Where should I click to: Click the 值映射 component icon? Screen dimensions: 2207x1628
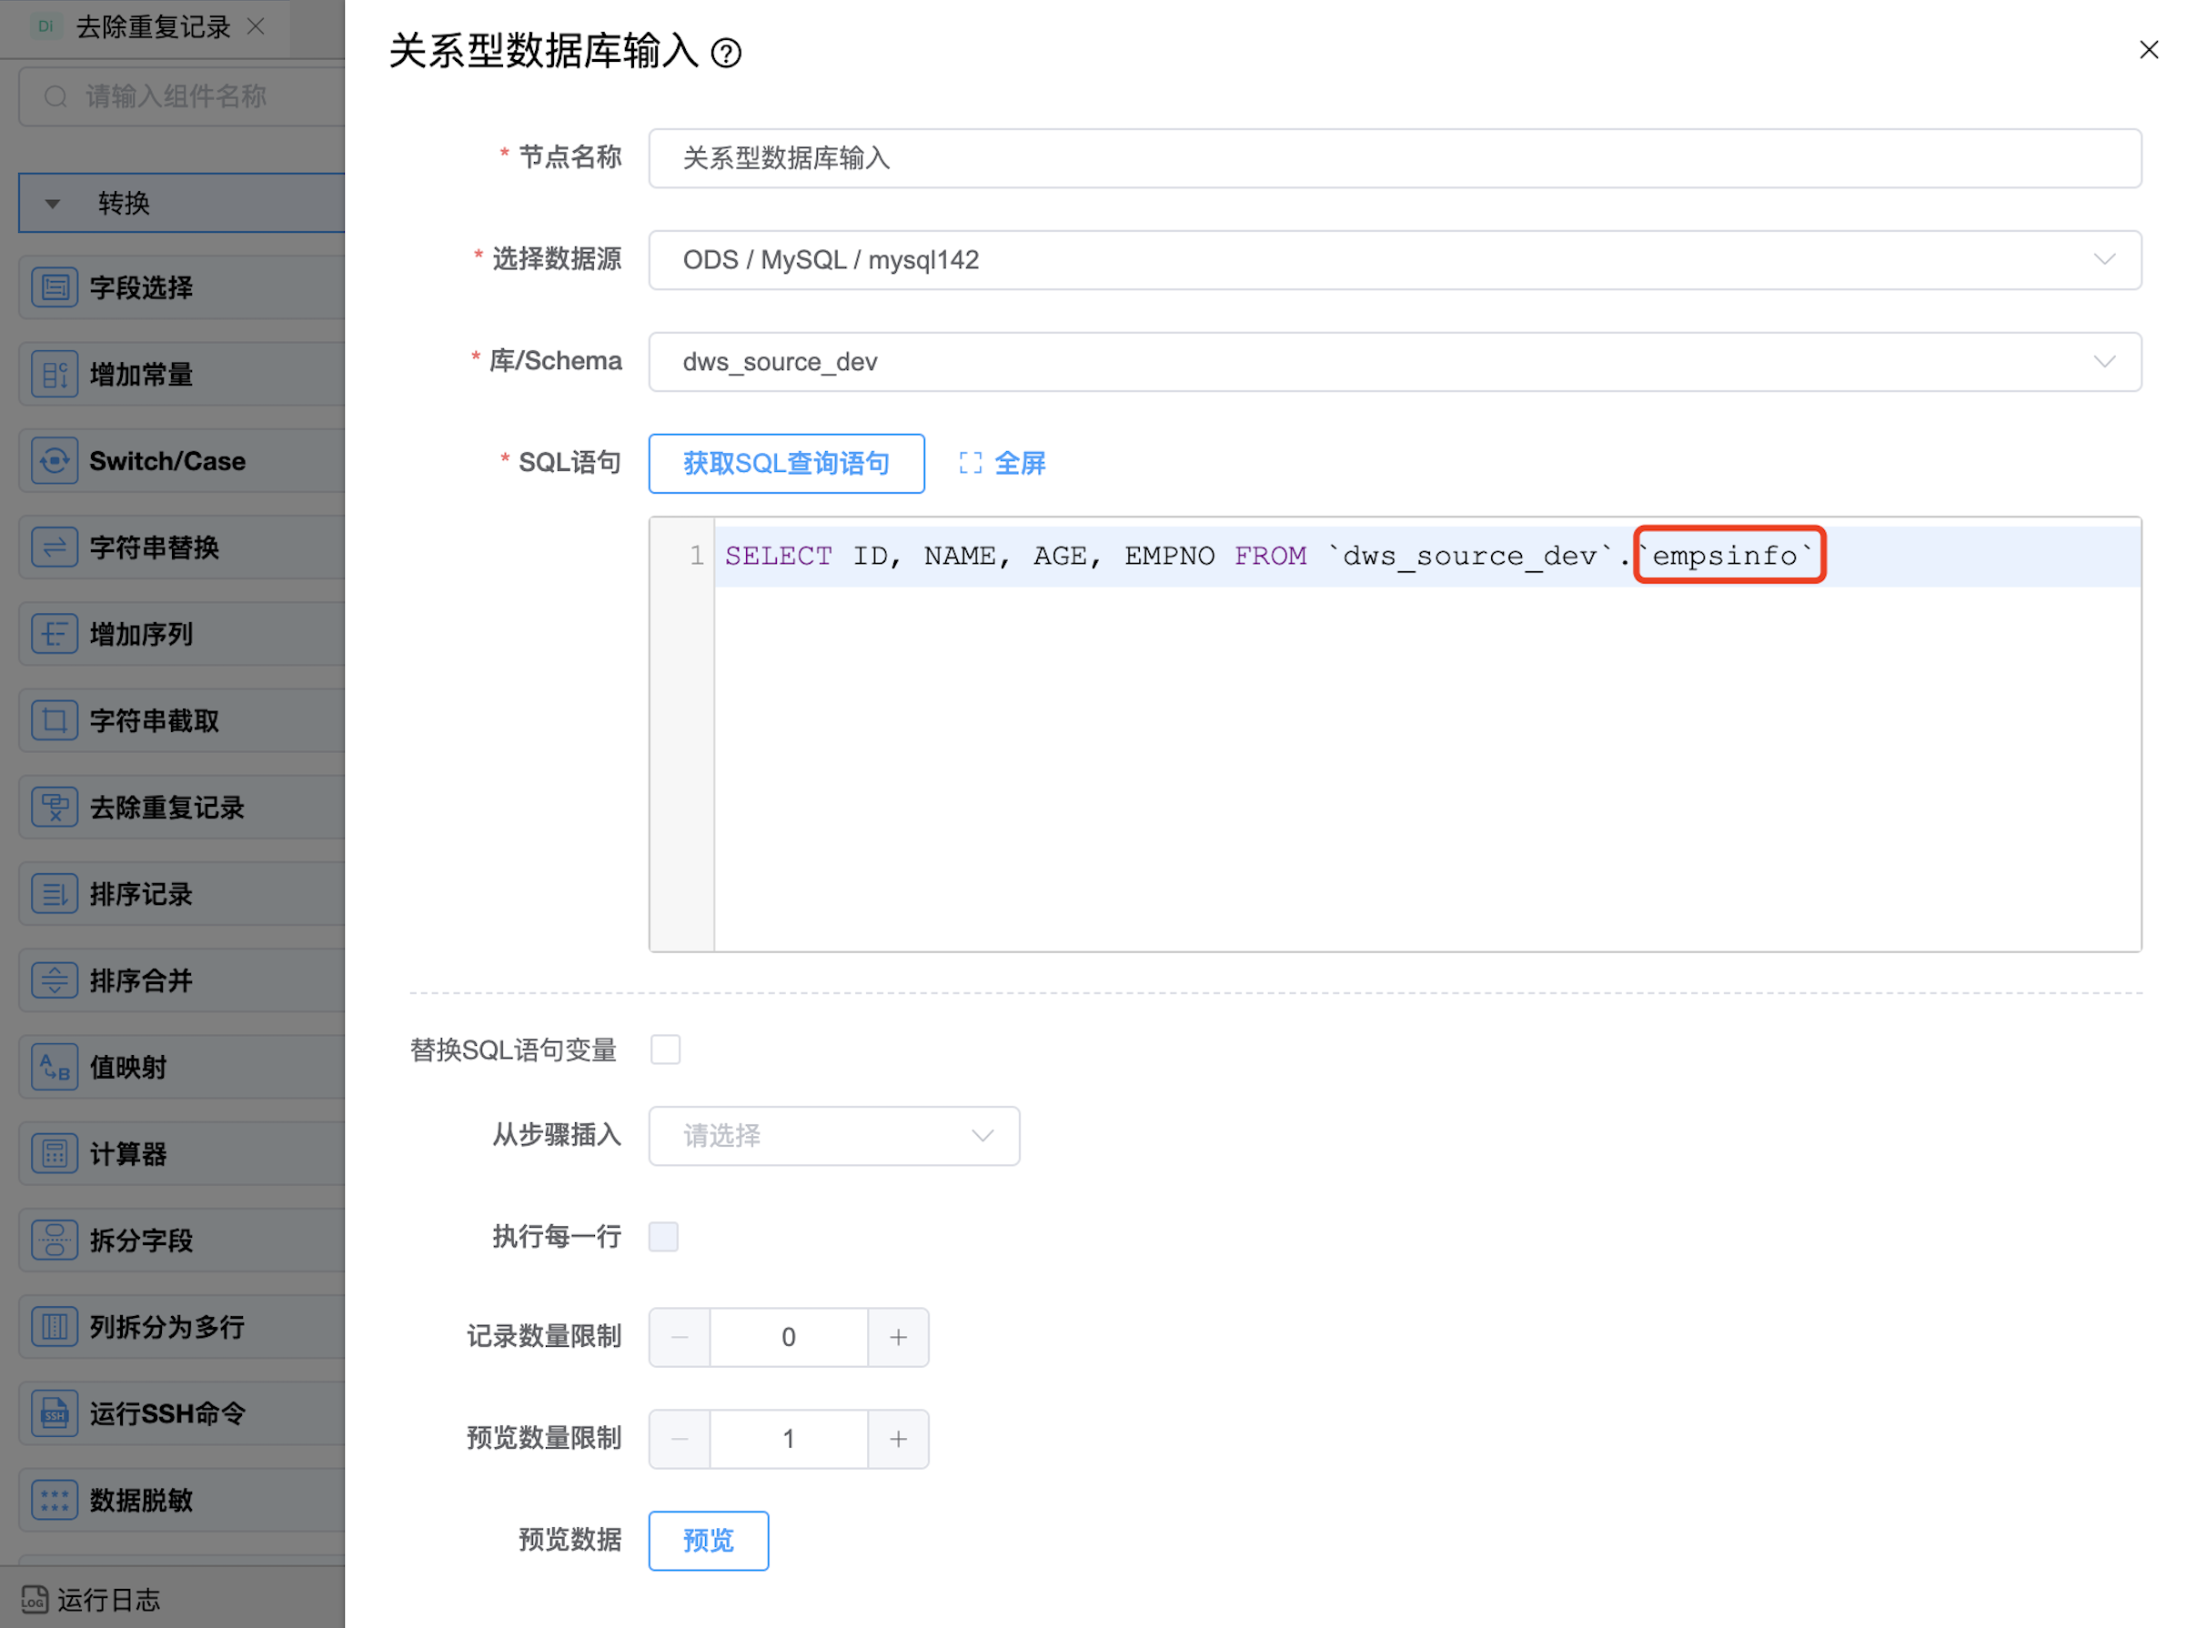tap(55, 1067)
